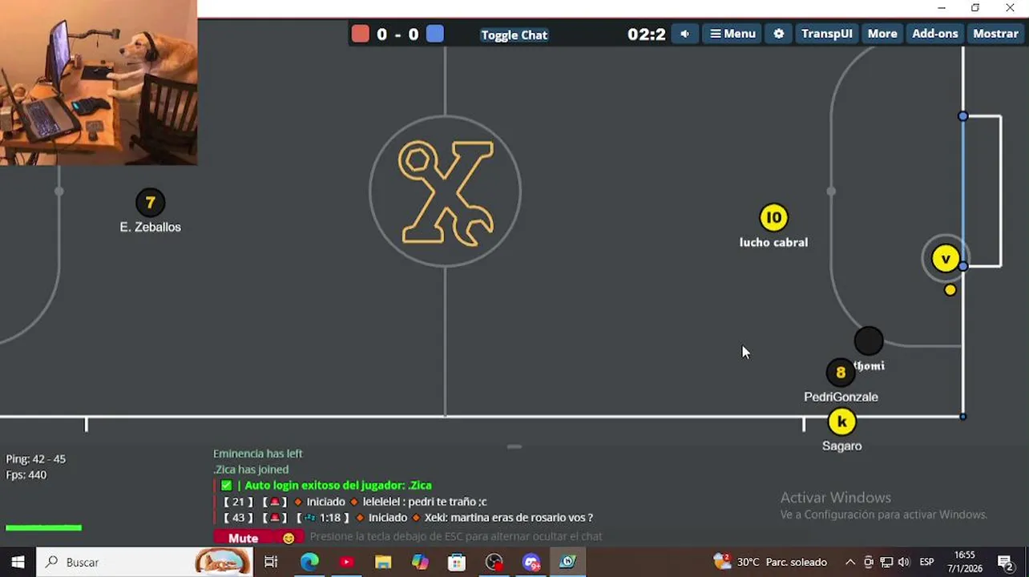
Task: Open Task View on the taskbar
Action: click(x=271, y=562)
